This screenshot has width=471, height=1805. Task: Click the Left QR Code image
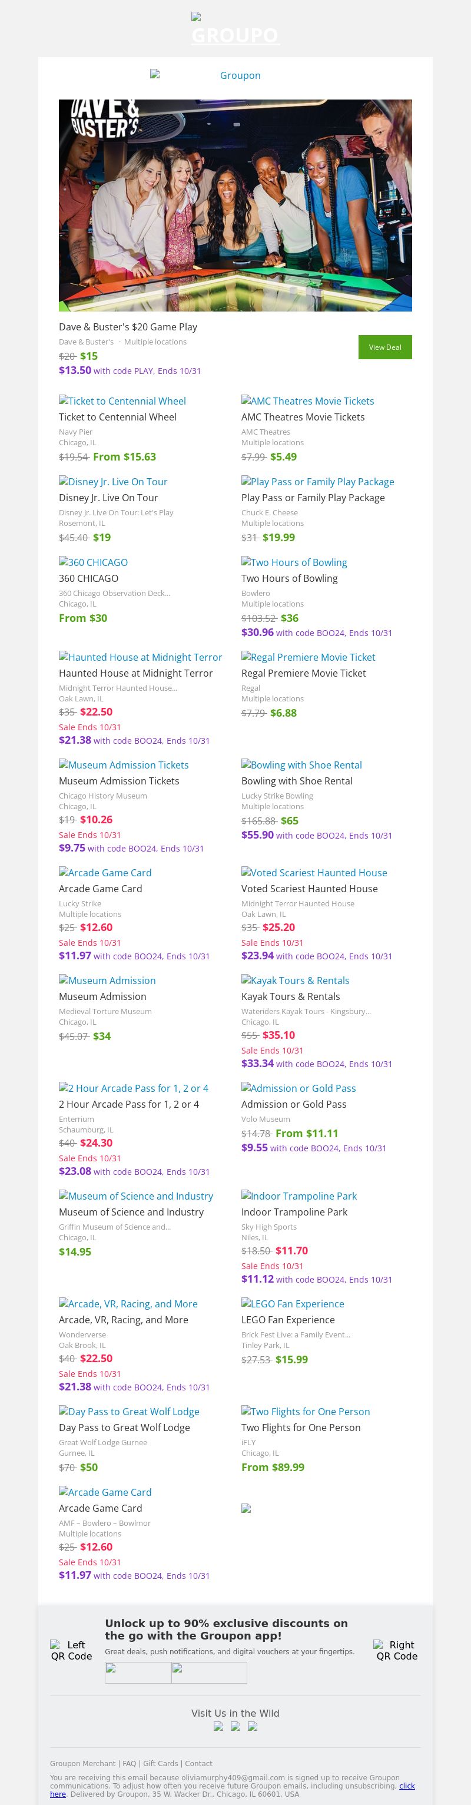[x=71, y=1650]
